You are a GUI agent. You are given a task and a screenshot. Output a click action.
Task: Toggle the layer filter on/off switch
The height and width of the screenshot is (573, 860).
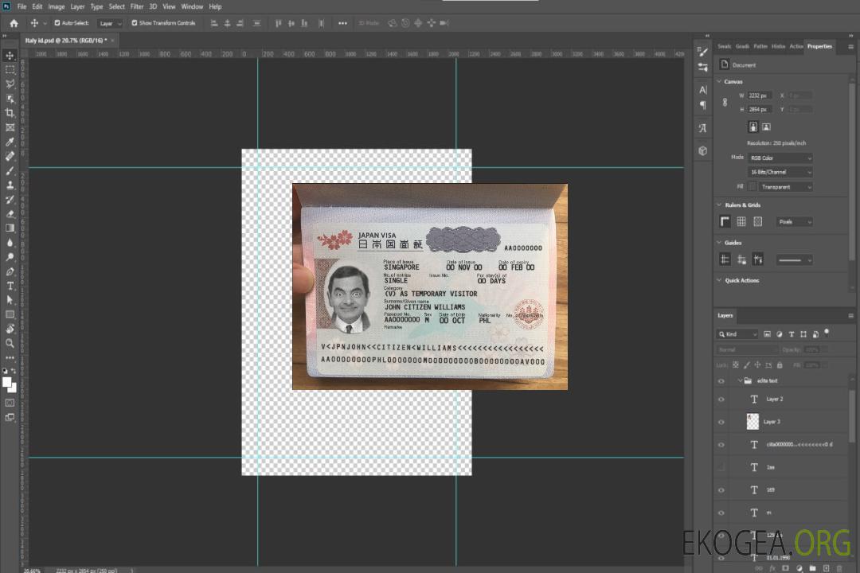pyautogui.click(x=827, y=333)
